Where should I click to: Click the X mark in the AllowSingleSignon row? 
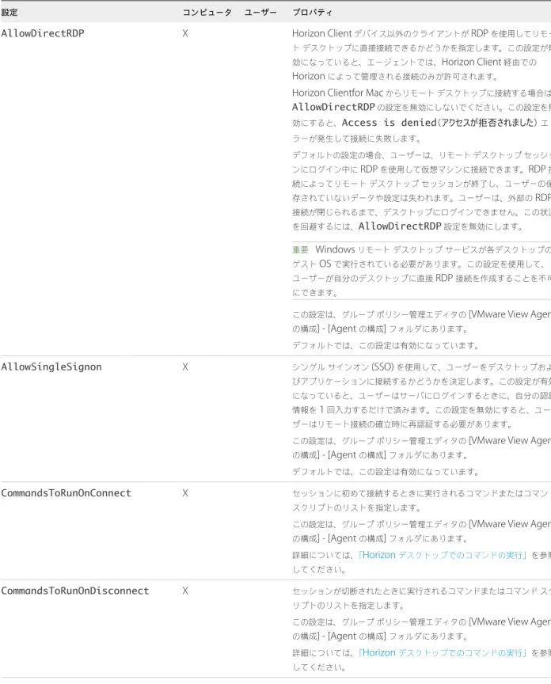coord(185,367)
